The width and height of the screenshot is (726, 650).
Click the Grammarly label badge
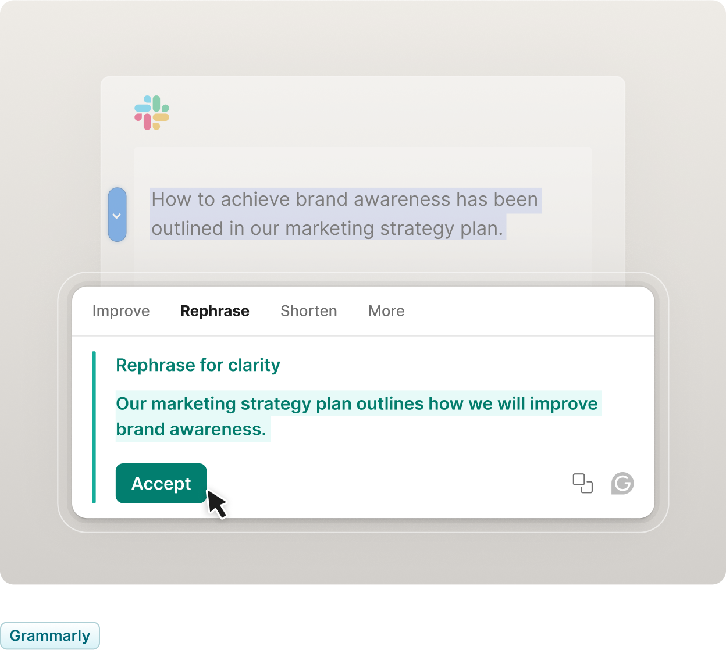50,635
